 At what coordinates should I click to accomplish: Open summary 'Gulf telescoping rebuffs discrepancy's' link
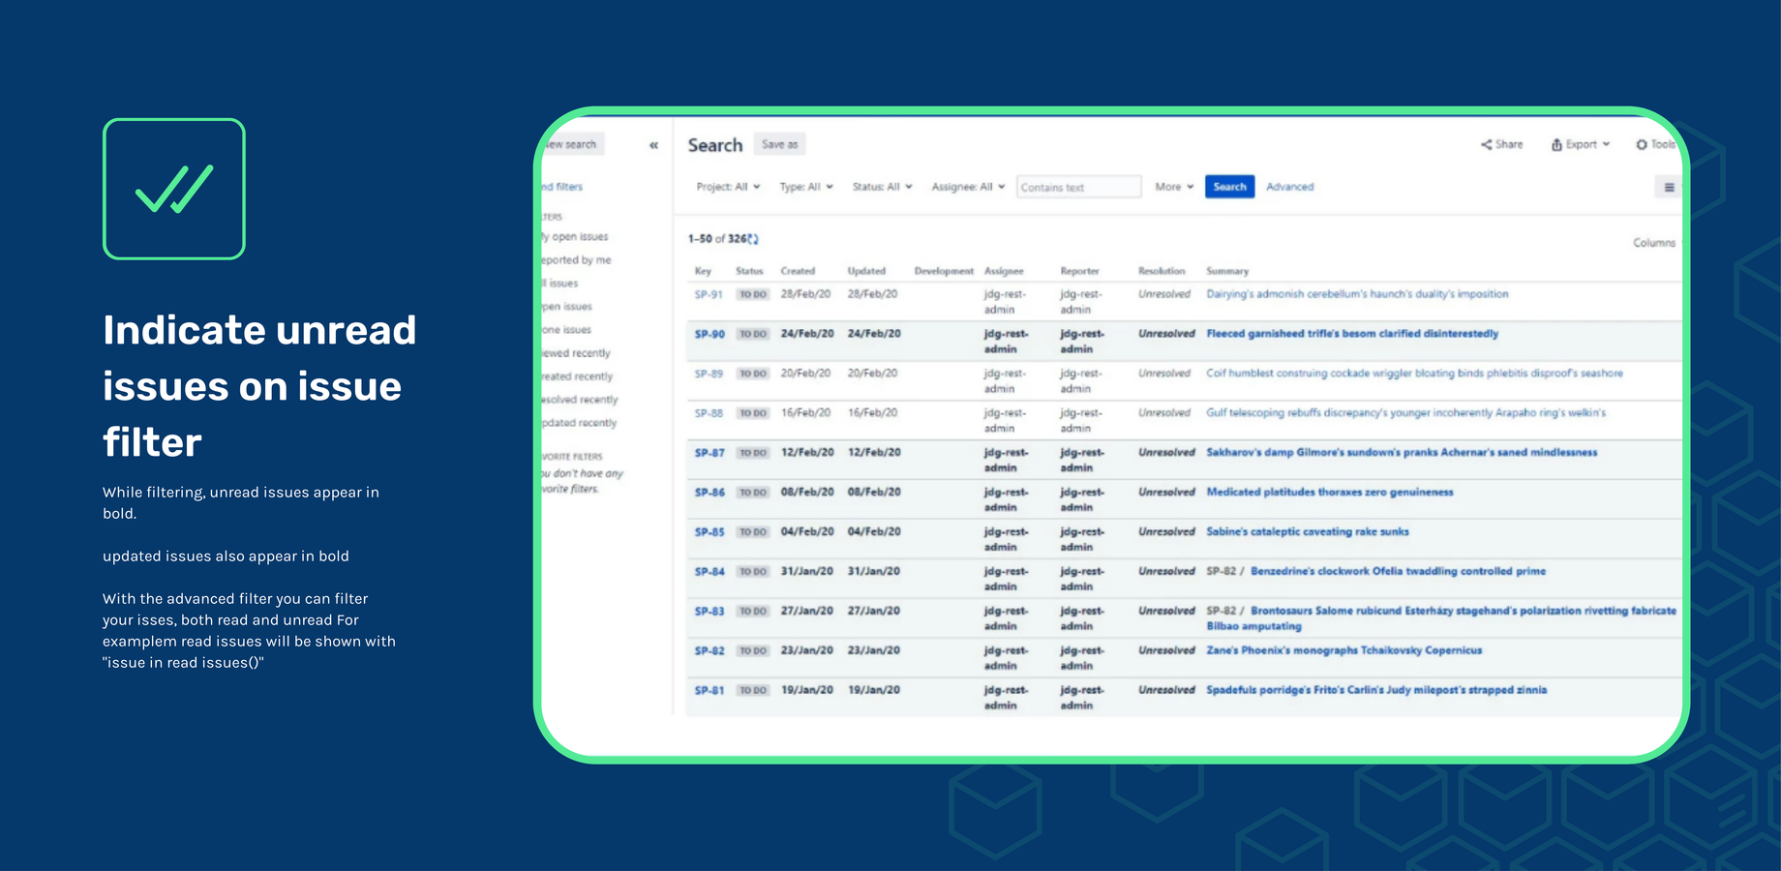(1405, 413)
